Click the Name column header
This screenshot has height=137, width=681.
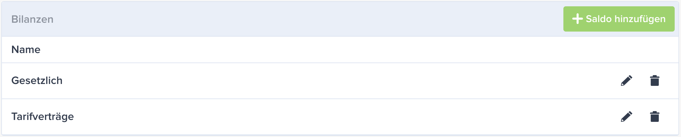26,50
